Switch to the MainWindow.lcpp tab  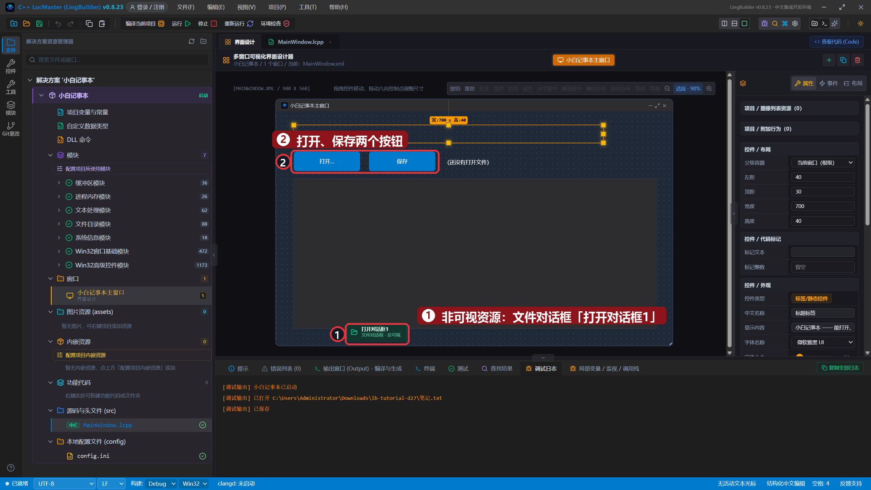300,42
